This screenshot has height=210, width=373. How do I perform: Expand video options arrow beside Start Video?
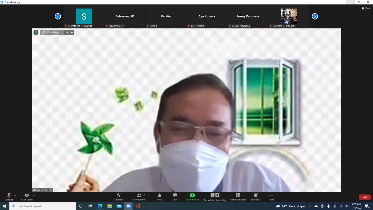point(34,195)
